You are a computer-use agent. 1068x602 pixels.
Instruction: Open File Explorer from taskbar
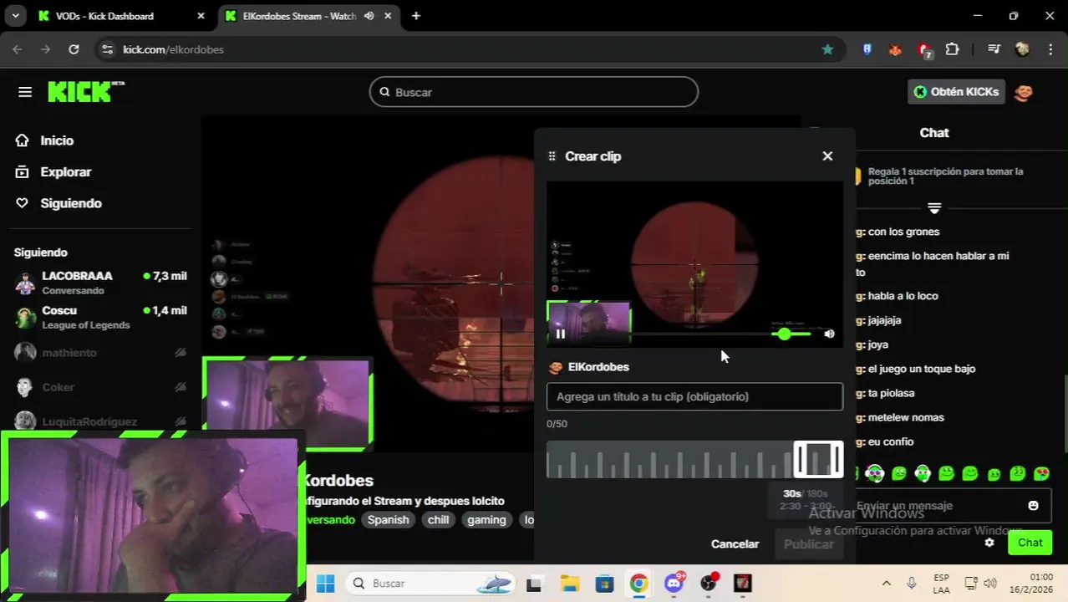(569, 584)
